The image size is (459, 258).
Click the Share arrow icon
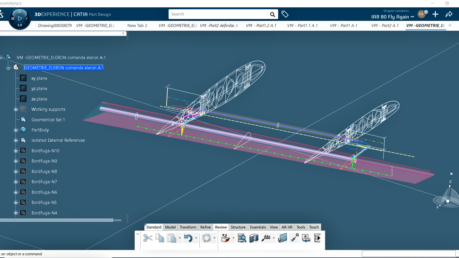point(449,14)
